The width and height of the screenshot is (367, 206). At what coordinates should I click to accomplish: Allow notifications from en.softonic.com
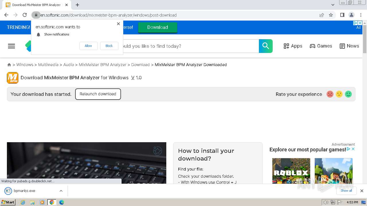(88, 46)
